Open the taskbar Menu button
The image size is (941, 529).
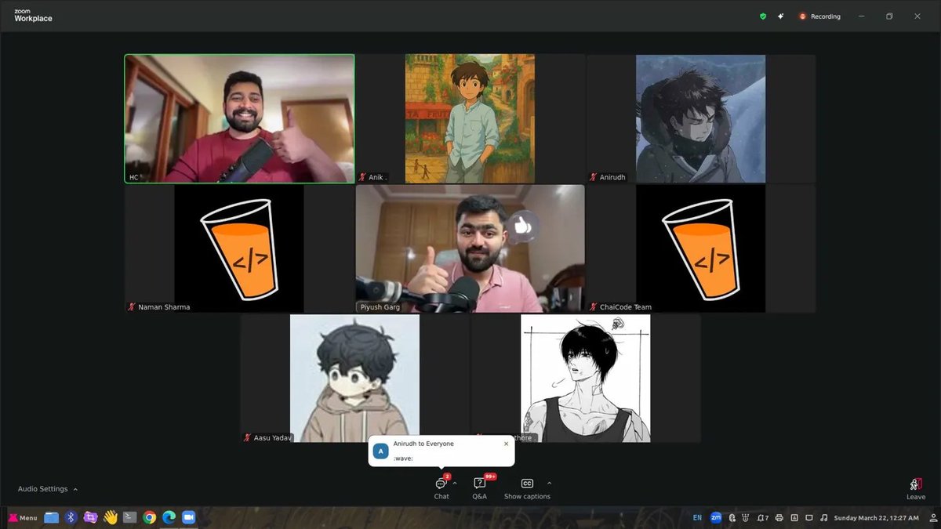coord(23,517)
